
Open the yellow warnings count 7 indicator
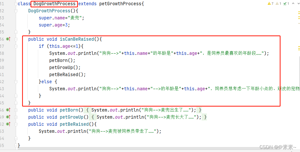tap(271, 3)
